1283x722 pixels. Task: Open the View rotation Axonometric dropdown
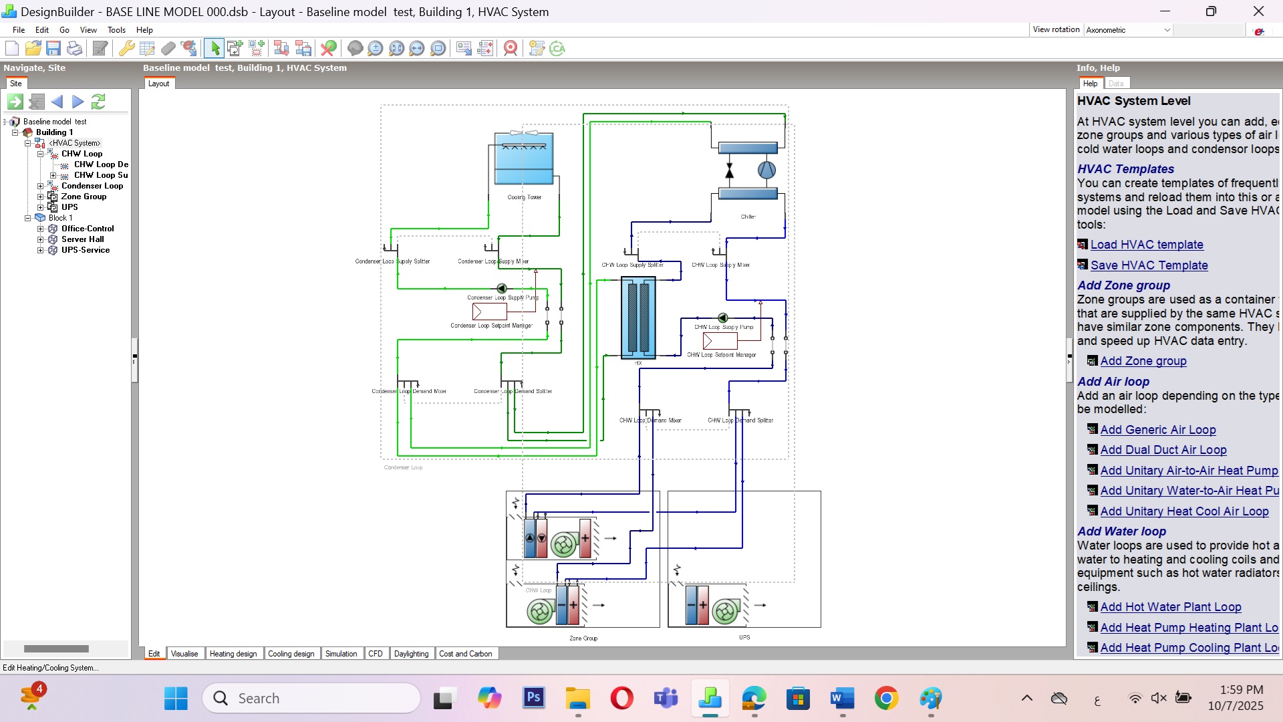pyautogui.click(x=1167, y=30)
